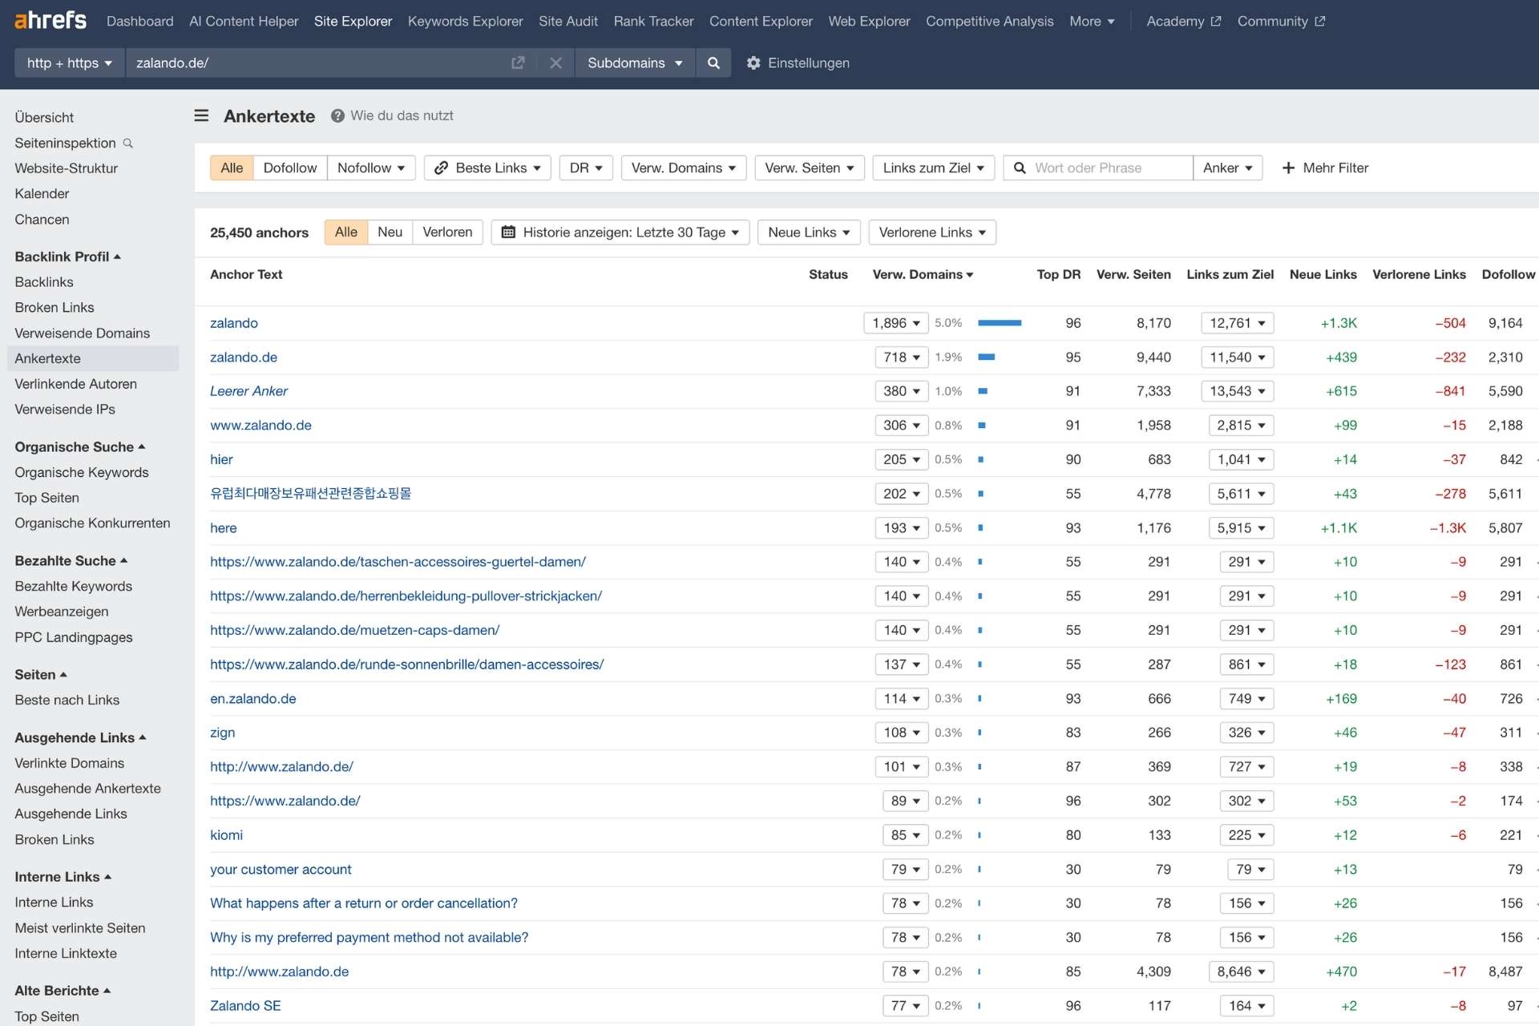The width and height of the screenshot is (1539, 1026).
Task: Collapse the Ausgehende Links section
Action: coord(80,737)
